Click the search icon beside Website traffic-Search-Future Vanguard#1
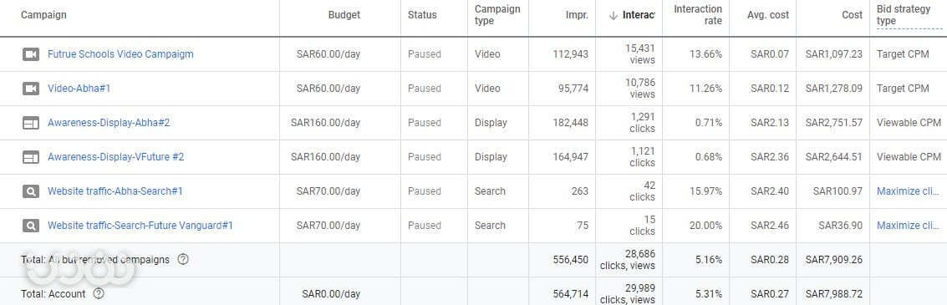 pyautogui.click(x=31, y=226)
